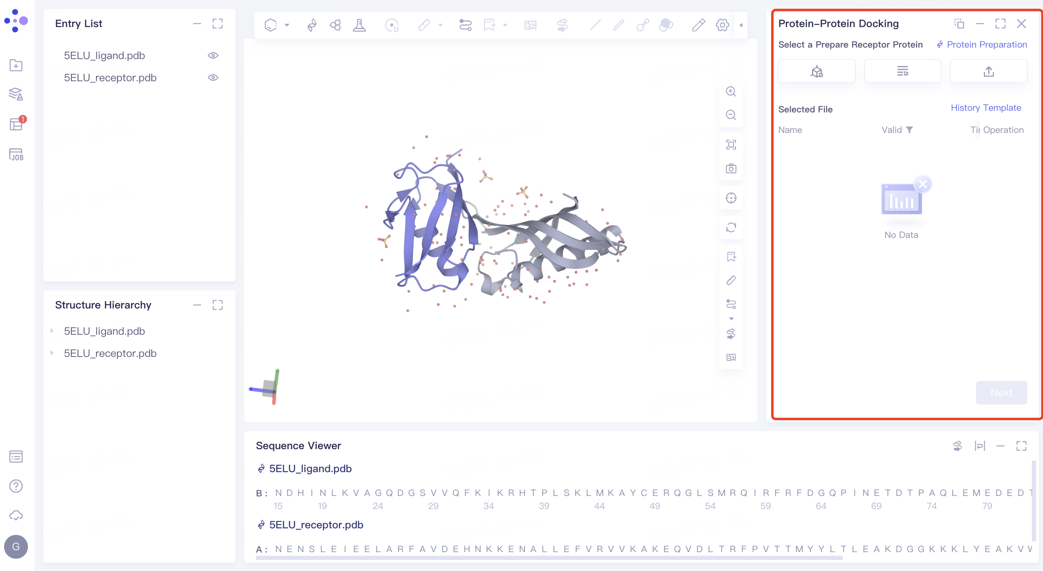Take a snapshot with the camera icon
This screenshot has height=571, width=1043.
731,168
